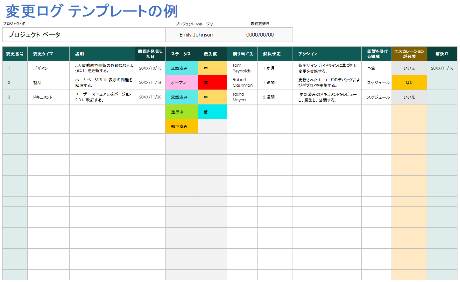460x282 pixels.
Task: Click the UI code debug and deploy action
Action: pos(327,83)
